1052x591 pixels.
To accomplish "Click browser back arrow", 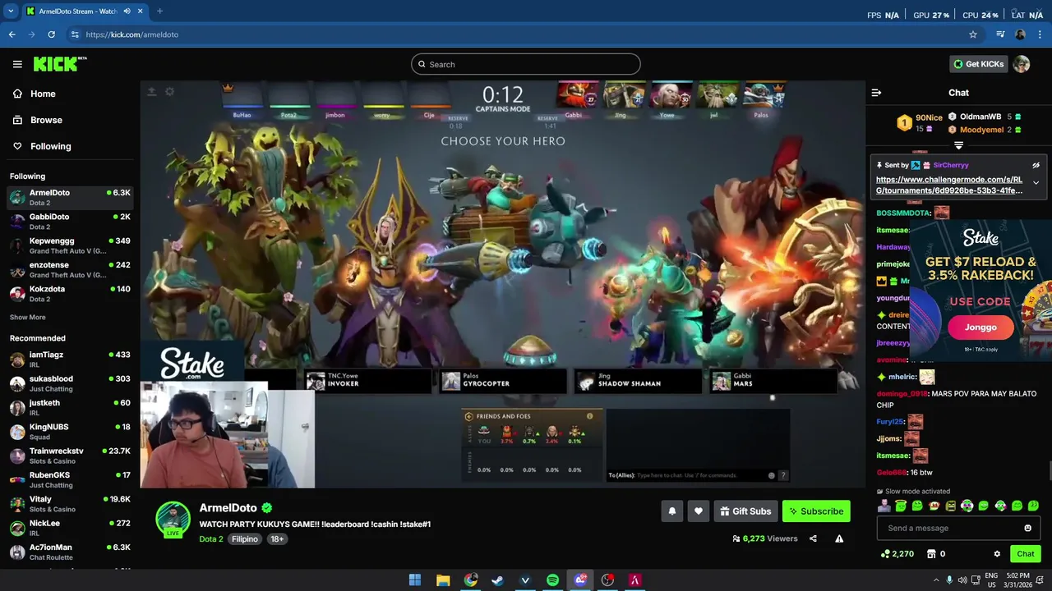I will tap(12, 34).
